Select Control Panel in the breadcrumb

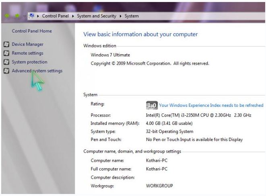[x=55, y=16]
